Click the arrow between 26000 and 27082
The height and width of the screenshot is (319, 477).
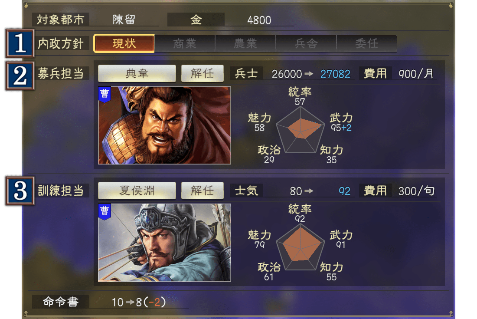click(309, 74)
